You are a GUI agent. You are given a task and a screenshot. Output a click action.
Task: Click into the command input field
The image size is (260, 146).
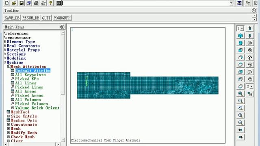coord(145,3)
